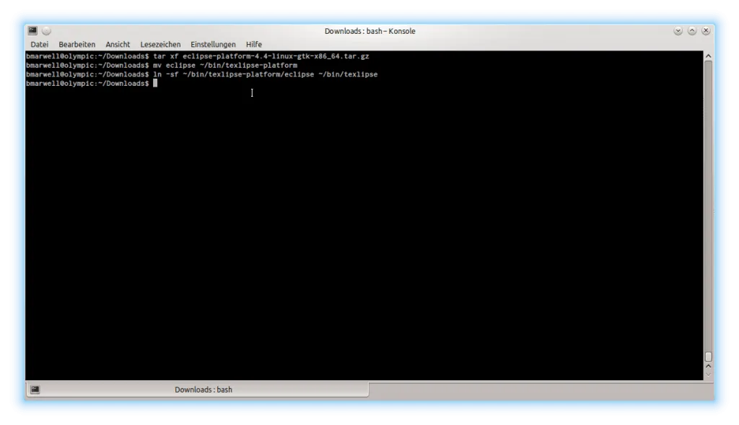The width and height of the screenshot is (739, 425).
Task: Click the 'Downloads : bash – Konsole' title bar
Action: coord(369,31)
